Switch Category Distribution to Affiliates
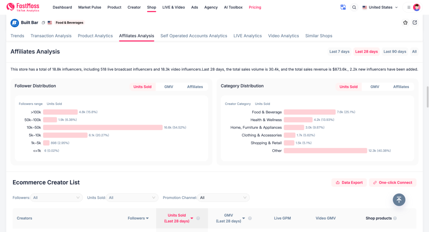Viewport: 429px width, 232px height. pos(401,87)
